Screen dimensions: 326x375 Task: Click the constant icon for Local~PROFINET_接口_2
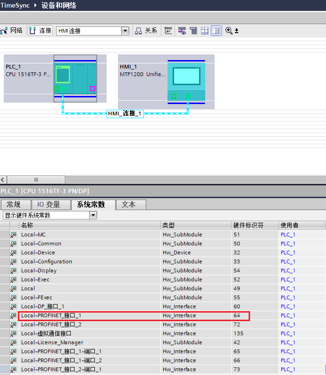13,324
